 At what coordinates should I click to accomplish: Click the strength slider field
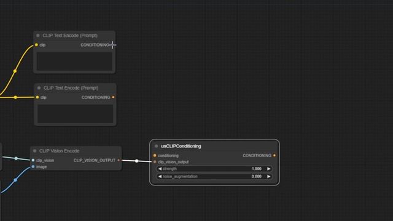point(214,169)
